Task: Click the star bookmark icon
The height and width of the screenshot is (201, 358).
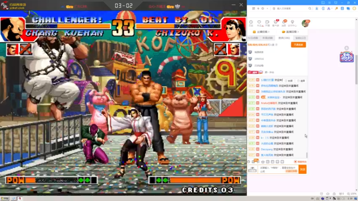Action: tap(263, 8)
